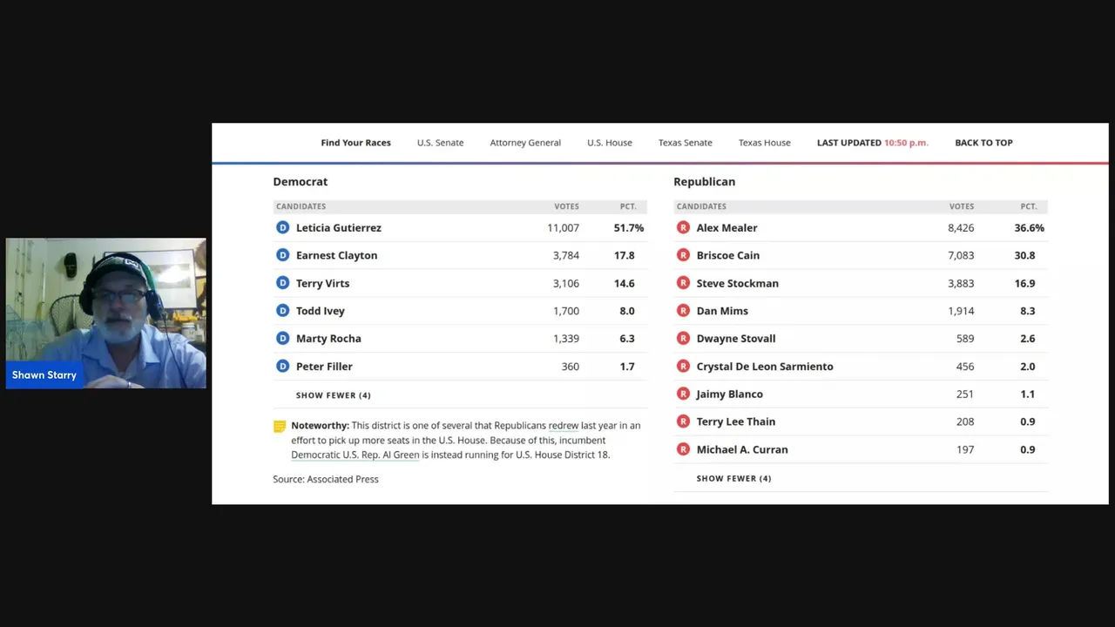Collapse Democrat list with Show Fewer (4)

coord(333,395)
